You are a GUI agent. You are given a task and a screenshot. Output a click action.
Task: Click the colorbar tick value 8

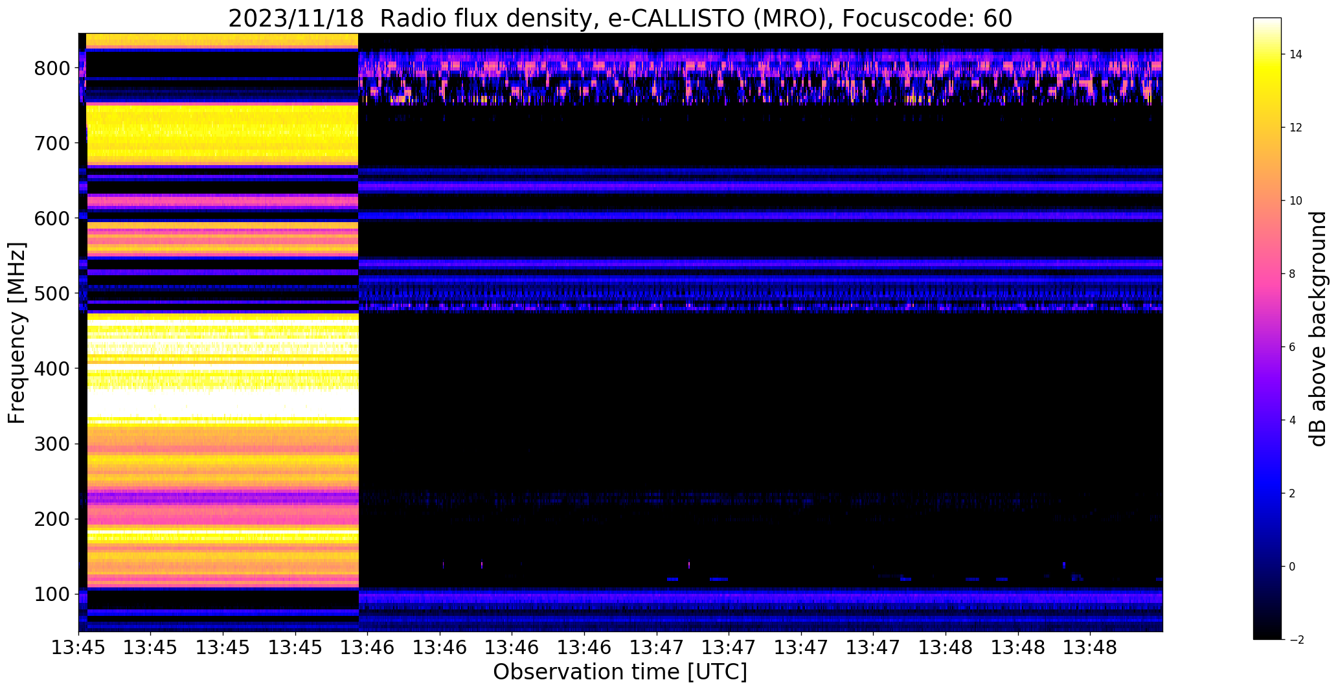pyautogui.click(x=1292, y=274)
